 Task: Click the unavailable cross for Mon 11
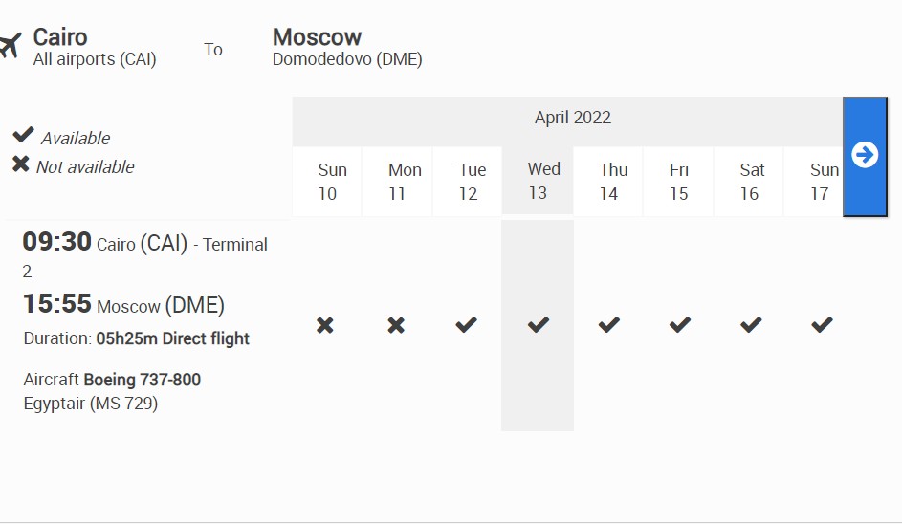(396, 326)
